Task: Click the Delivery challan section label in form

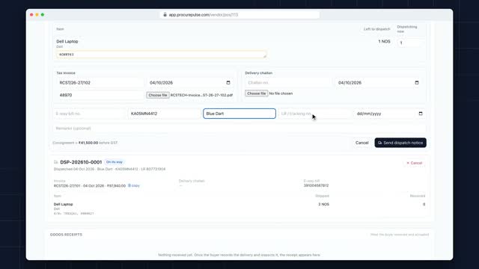Action: [258, 73]
